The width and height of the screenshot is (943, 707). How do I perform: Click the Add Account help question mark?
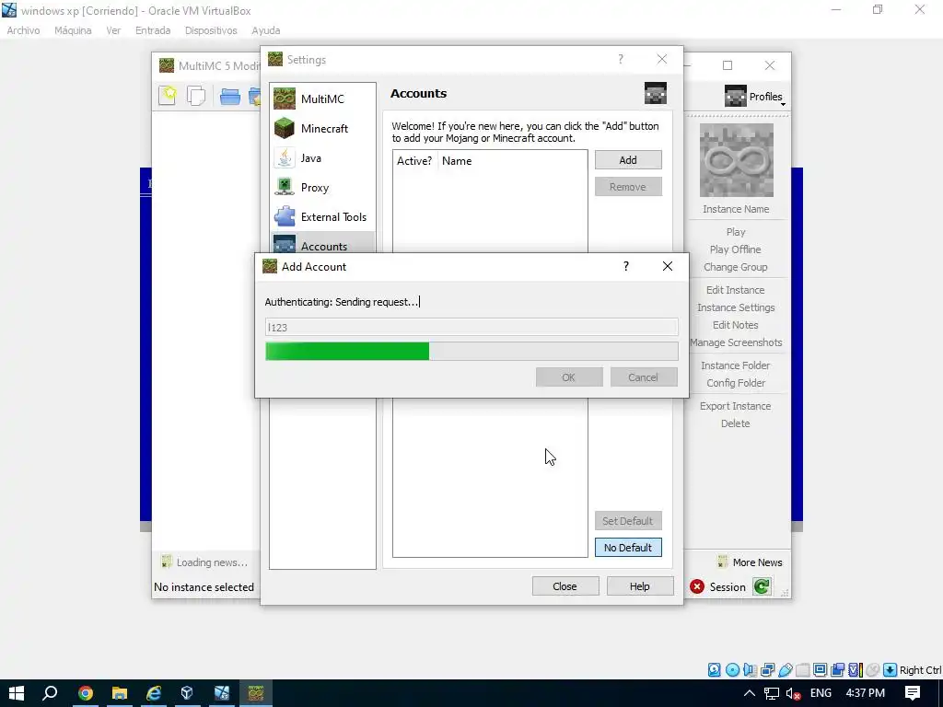point(626,266)
